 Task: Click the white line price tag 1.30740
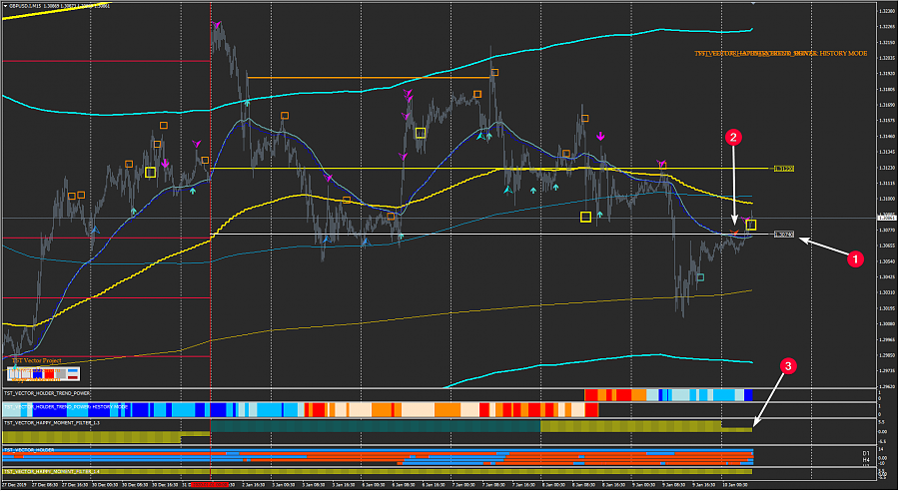pyautogui.click(x=784, y=235)
